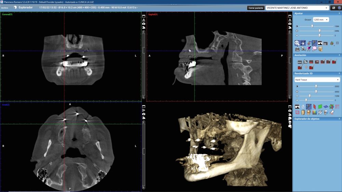Toggle the green coronal plane in 3D
The width and height of the screenshot is (342, 192).
(x=320, y=106)
